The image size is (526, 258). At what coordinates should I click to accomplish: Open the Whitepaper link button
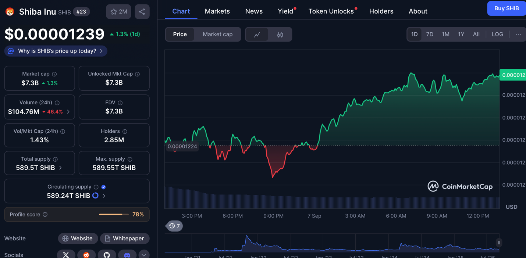(x=125, y=239)
